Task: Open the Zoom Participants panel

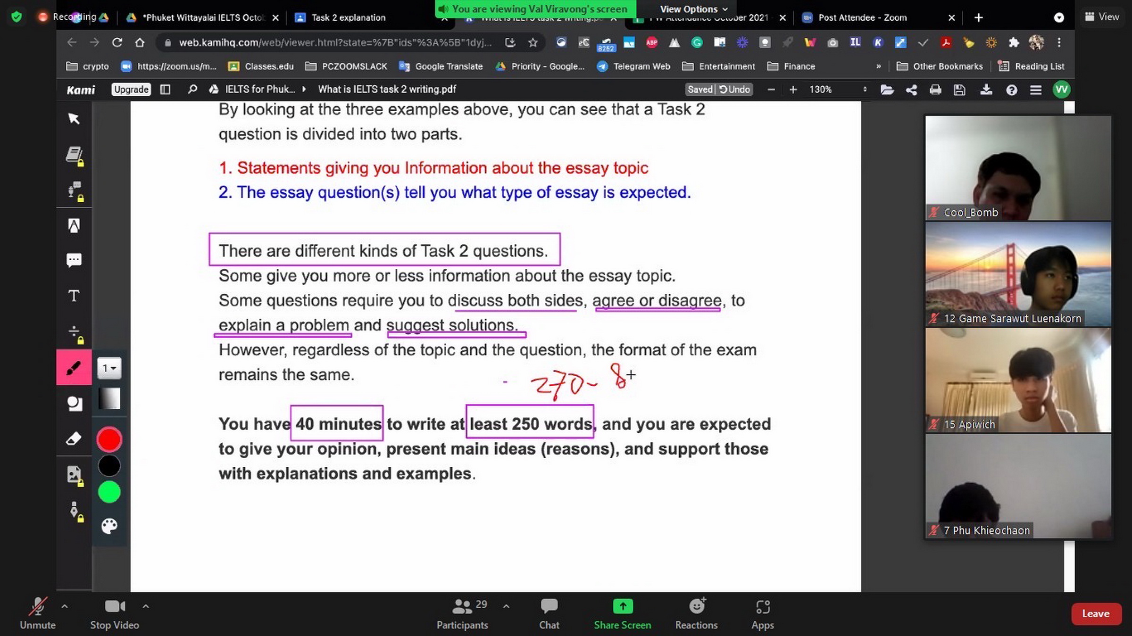Action: click(x=462, y=613)
